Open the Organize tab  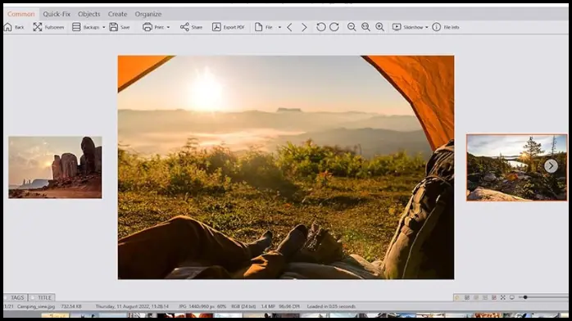148,14
